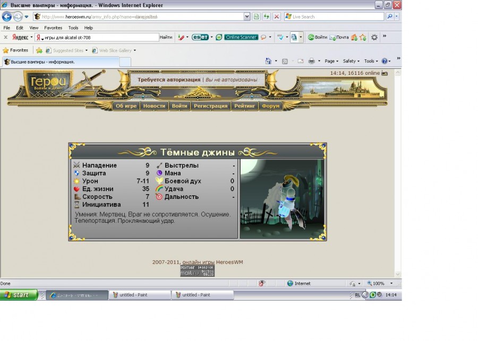Open the Форум page

(x=270, y=106)
